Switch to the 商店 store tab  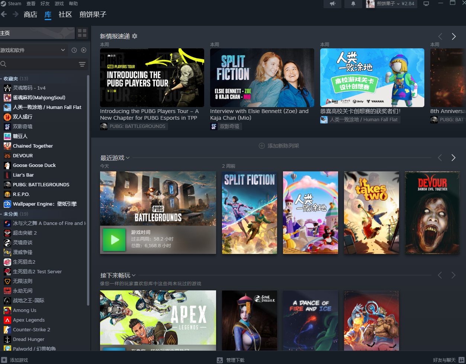pos(30,15)
